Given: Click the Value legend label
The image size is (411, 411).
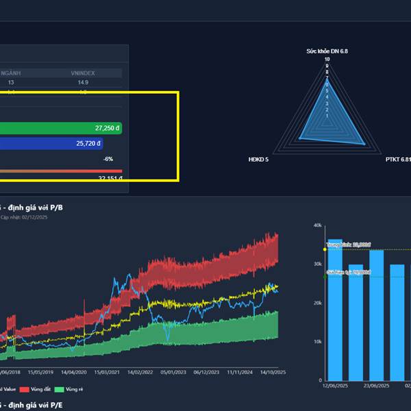Looking at the screenshot, I should [x=8, y=389].
